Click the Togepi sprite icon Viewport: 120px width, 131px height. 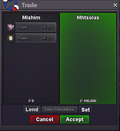[x=11, y=38]
